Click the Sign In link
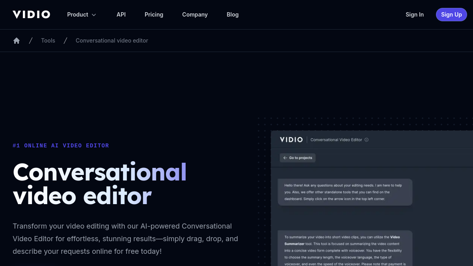Image resolution: width=473 pixels, height=266 pixels. pyautogui.click(x=415, y=15)
